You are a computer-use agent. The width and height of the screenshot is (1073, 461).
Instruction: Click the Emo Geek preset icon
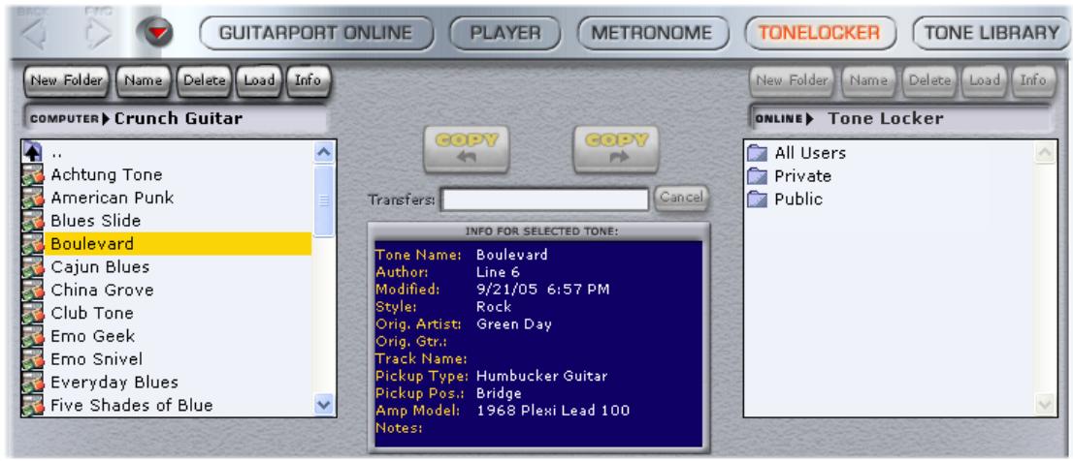32,336
